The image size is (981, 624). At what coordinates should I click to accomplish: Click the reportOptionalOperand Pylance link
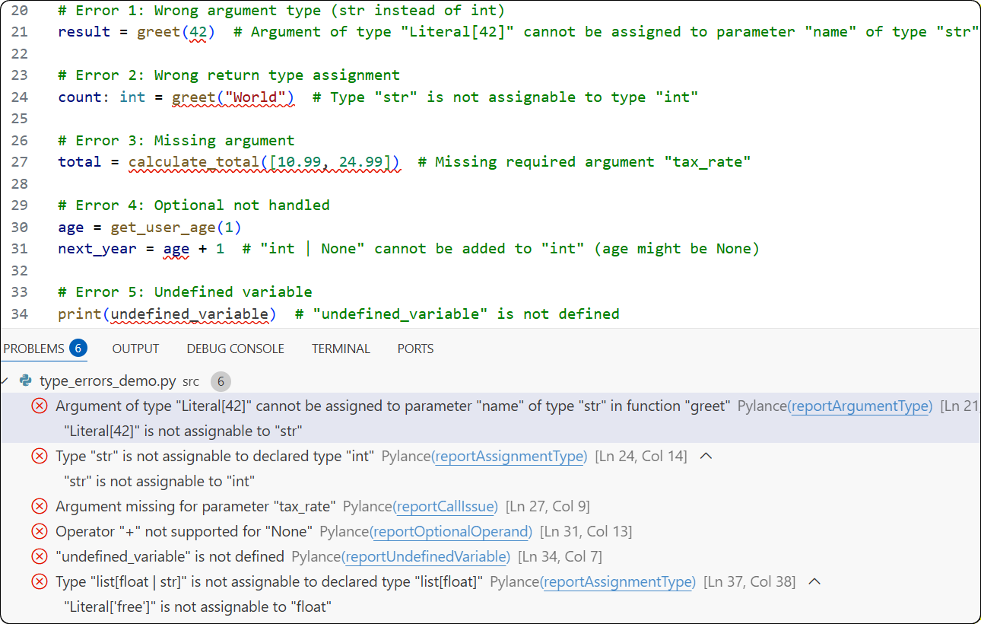(452, 531)
